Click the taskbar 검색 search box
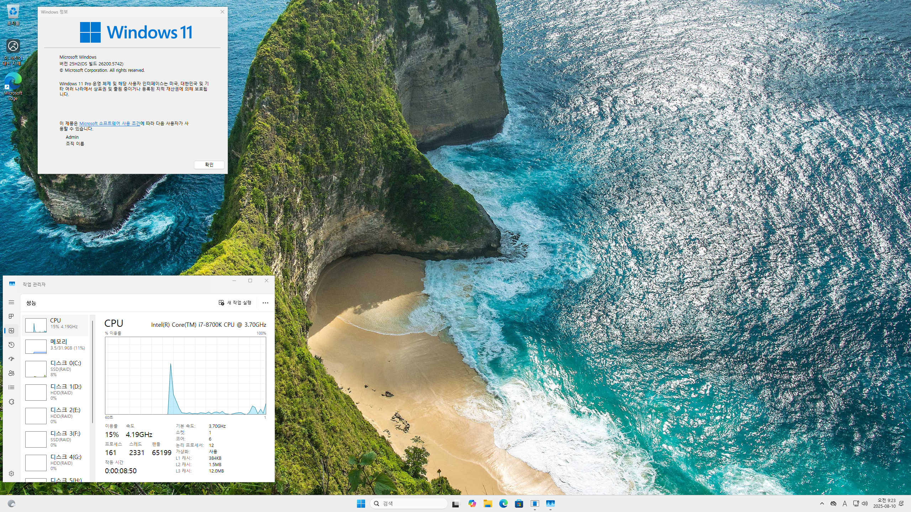 point(409,503)
